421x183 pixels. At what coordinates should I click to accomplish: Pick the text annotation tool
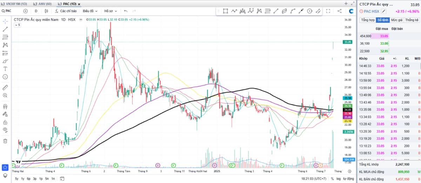[5, 69]
